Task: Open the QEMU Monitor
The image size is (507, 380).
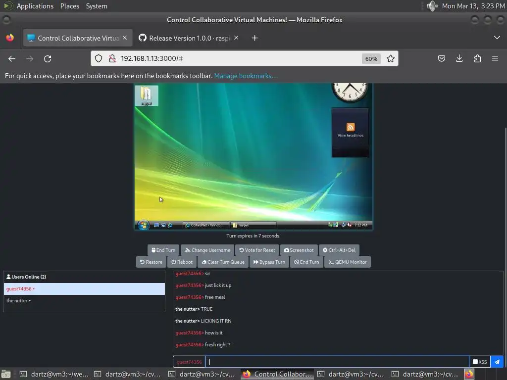Action: (x=348, y=262)
